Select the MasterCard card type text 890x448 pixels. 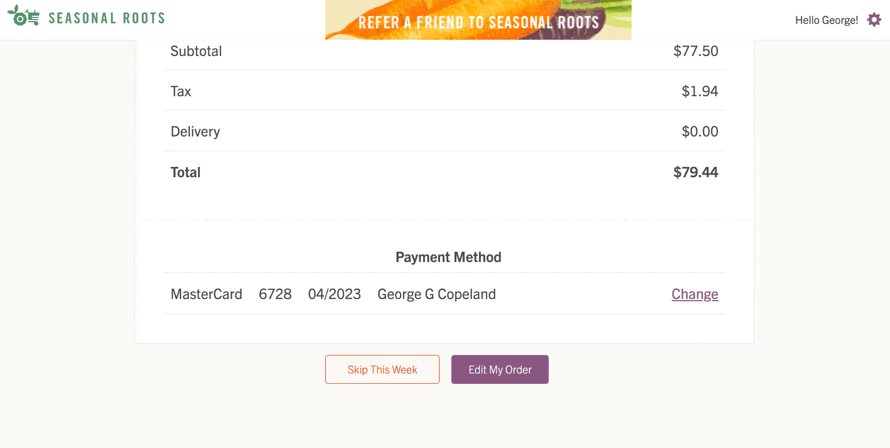[206, 294]
